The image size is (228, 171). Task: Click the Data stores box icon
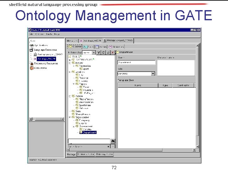32,68
